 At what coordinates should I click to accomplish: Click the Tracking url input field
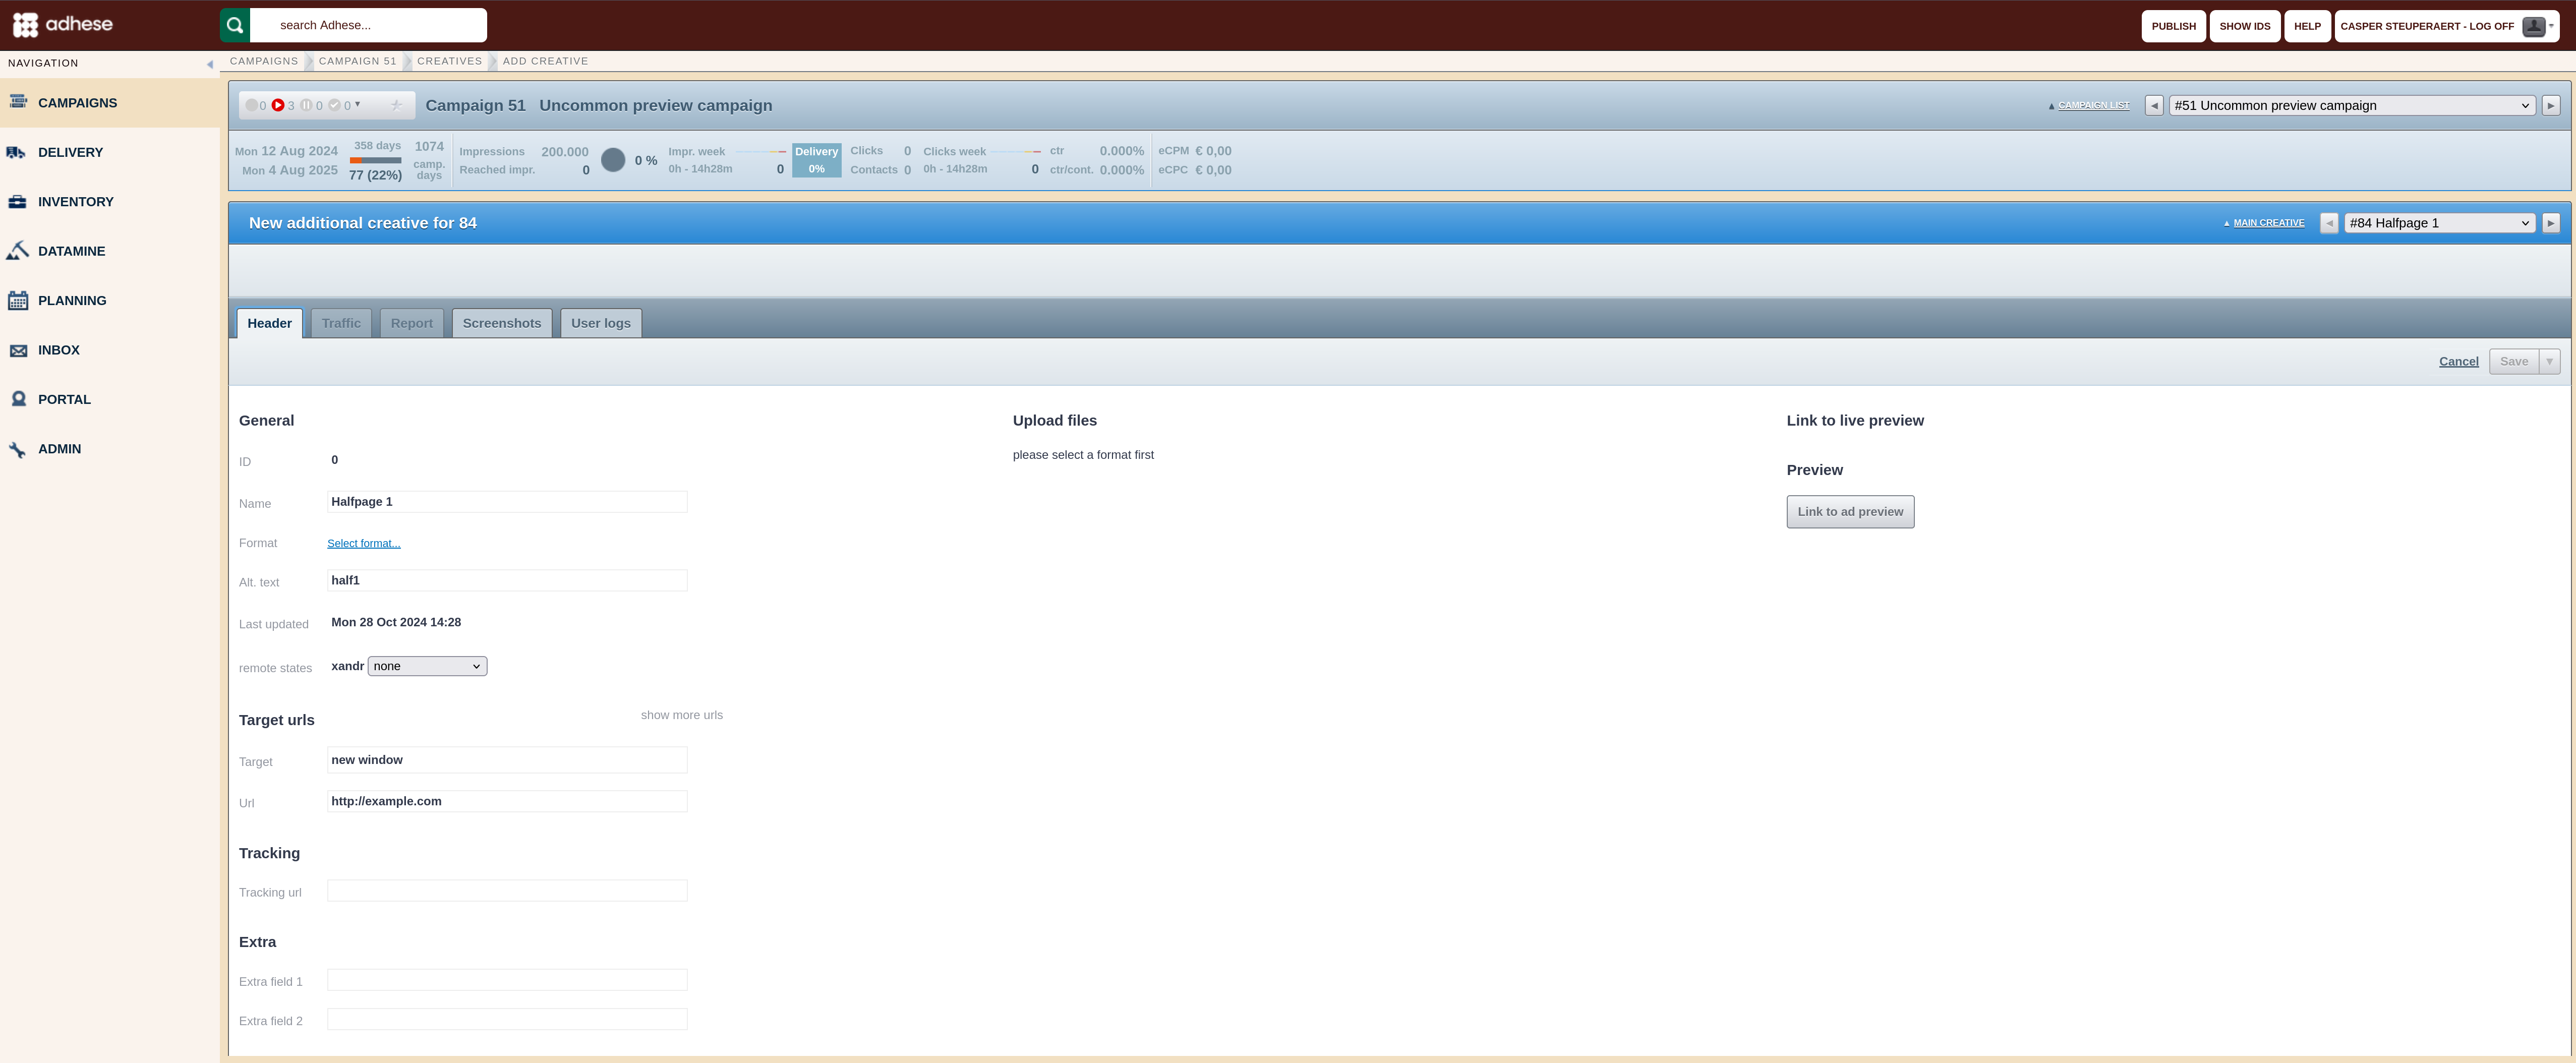click(x=507, y=890)
